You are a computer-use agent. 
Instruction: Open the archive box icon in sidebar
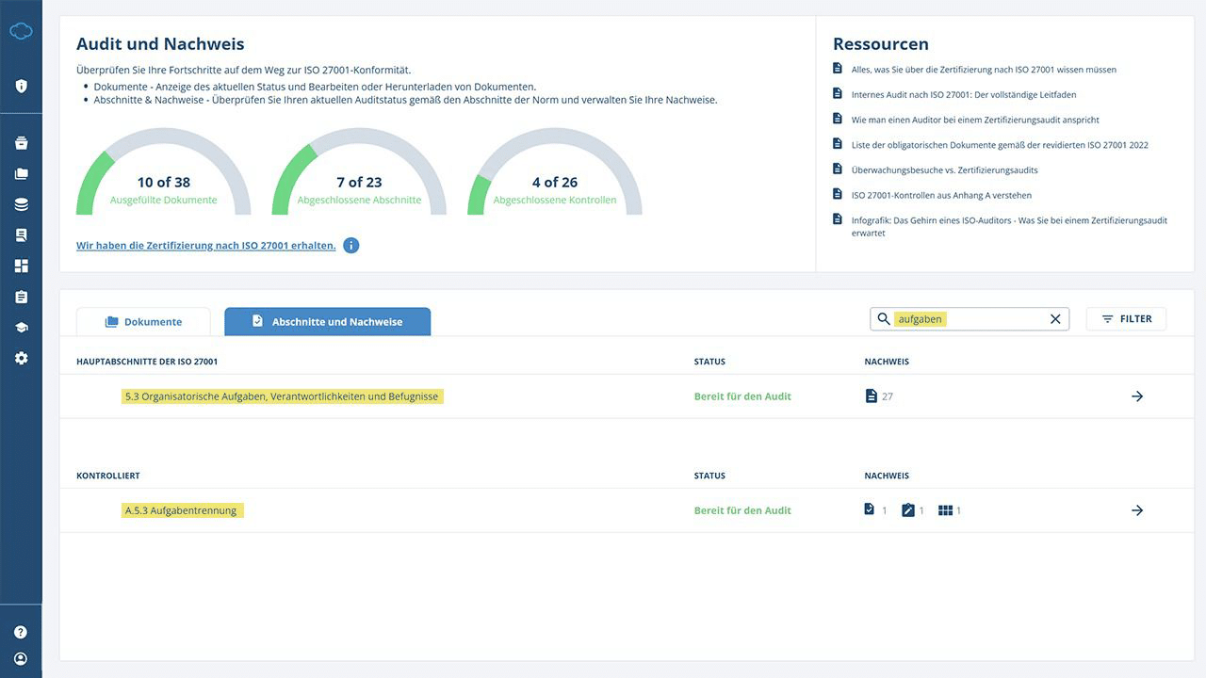click(x=21, y=143)
